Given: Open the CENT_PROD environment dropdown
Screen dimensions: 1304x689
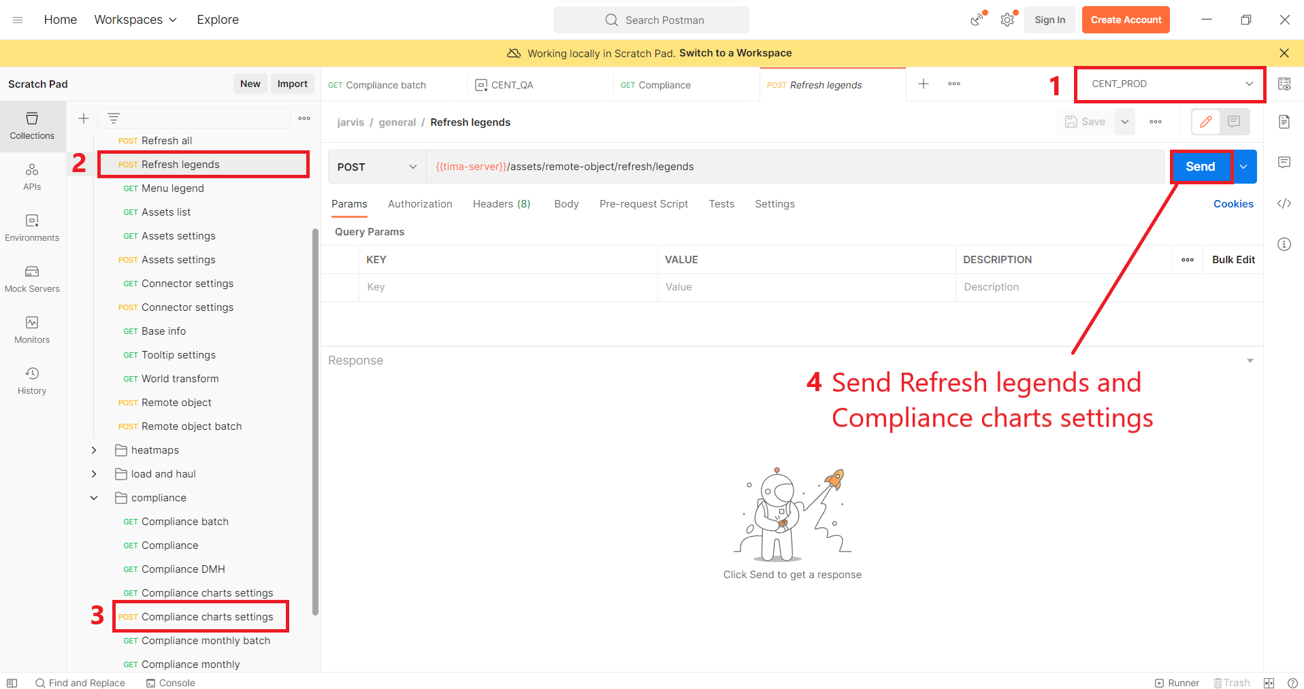Looking at the screenshot, I should tap(1172, 84).
